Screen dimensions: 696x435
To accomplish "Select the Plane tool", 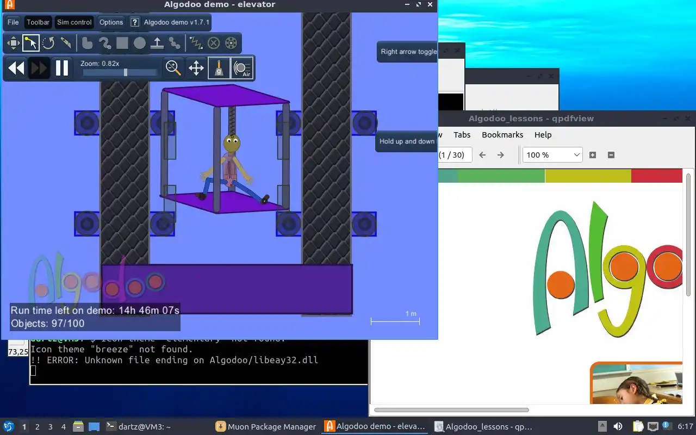I will tap(157, 43).
